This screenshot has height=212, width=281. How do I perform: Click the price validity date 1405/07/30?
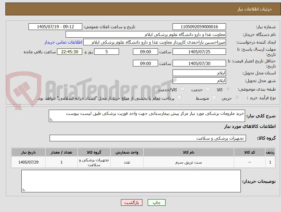[199, 63]
